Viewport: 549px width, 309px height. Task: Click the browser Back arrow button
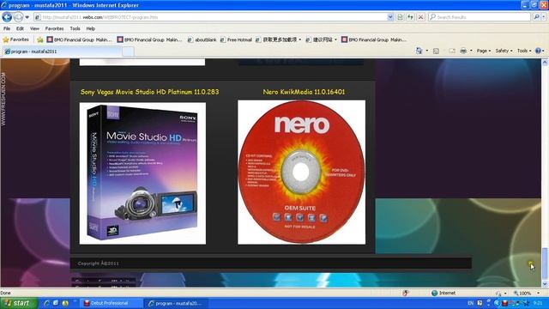(7, 17)
